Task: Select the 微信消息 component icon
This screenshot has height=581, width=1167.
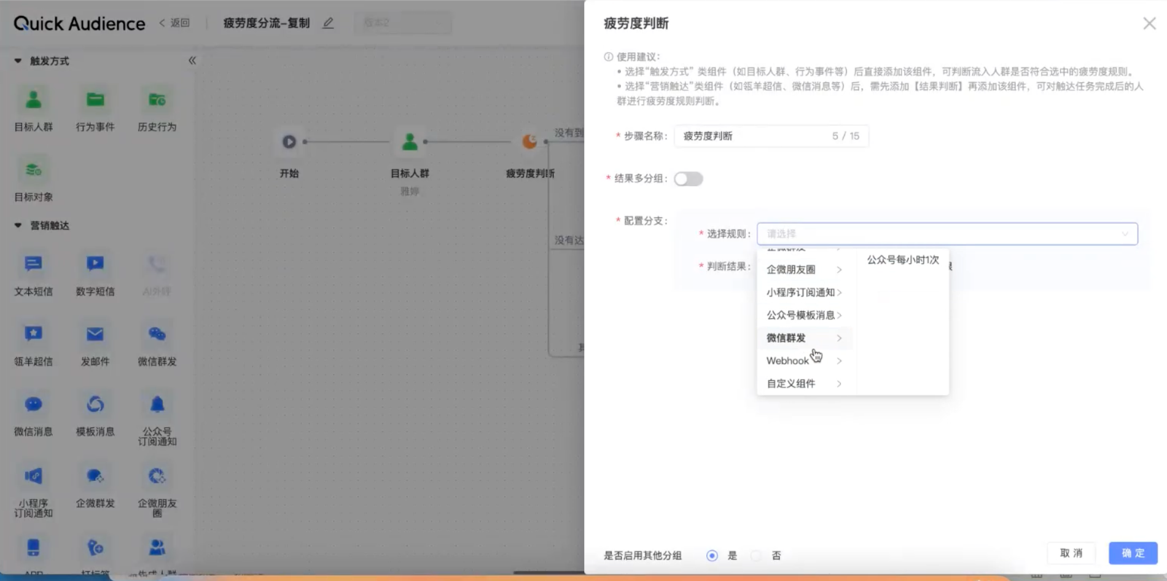Action: point(33,404)
